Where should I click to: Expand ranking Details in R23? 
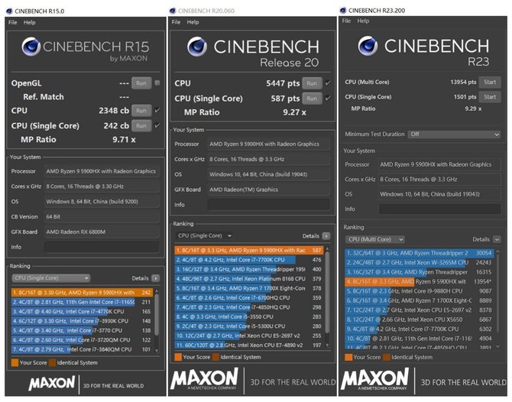click(x=497, y=239)
